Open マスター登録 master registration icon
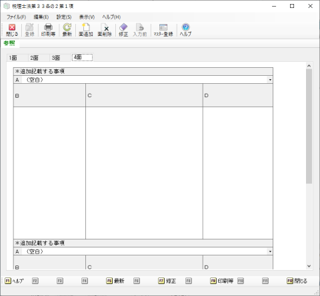The height and width of the screenshot is (296, 320). click(163, 30)
